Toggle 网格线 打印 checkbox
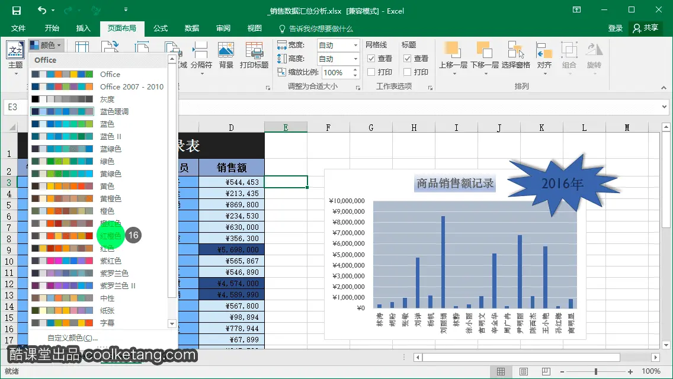 371,72
